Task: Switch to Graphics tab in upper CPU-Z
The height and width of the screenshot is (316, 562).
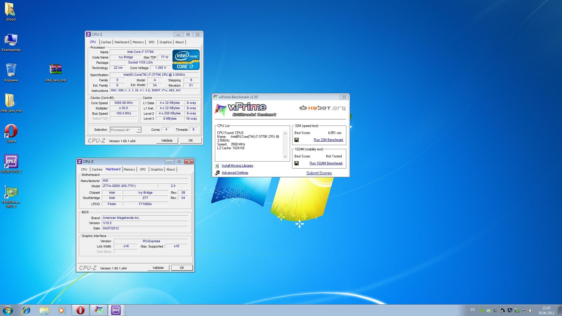Action: [166, 42]
